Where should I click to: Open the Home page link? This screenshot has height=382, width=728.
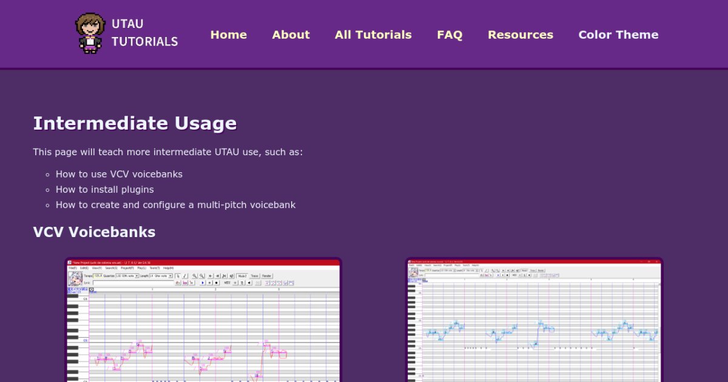(x=228, y=35)
